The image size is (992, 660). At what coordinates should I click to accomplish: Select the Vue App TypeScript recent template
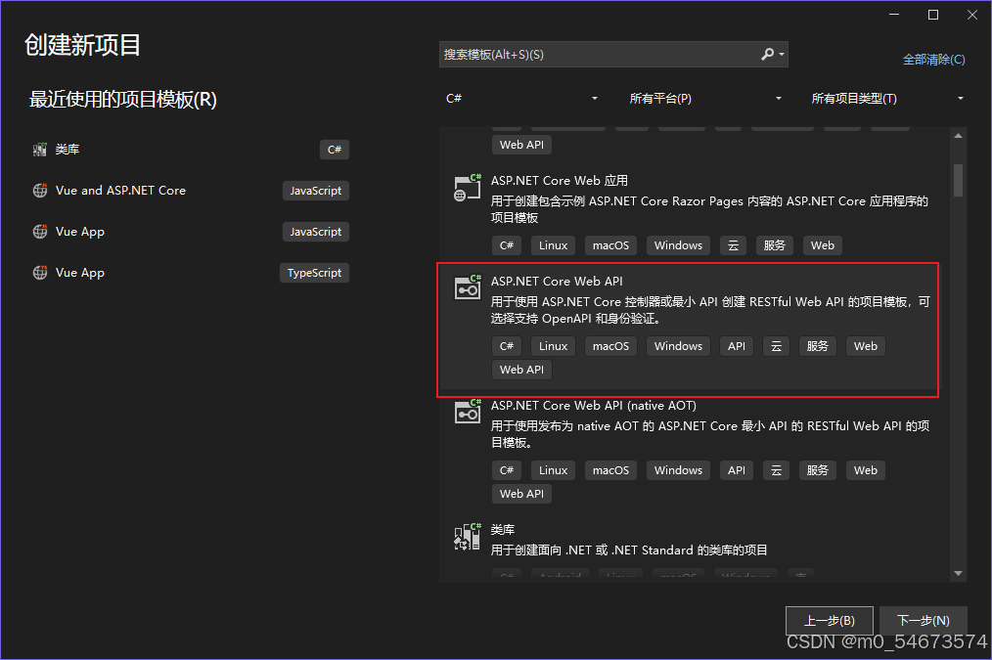pyautogui.click(x=191, y=273)
